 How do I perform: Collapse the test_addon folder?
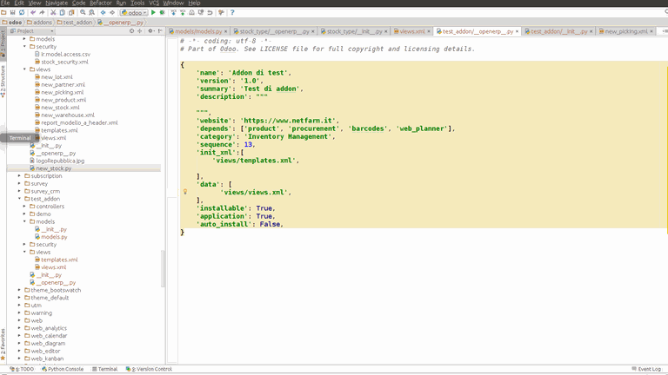[x=20, y=199]
